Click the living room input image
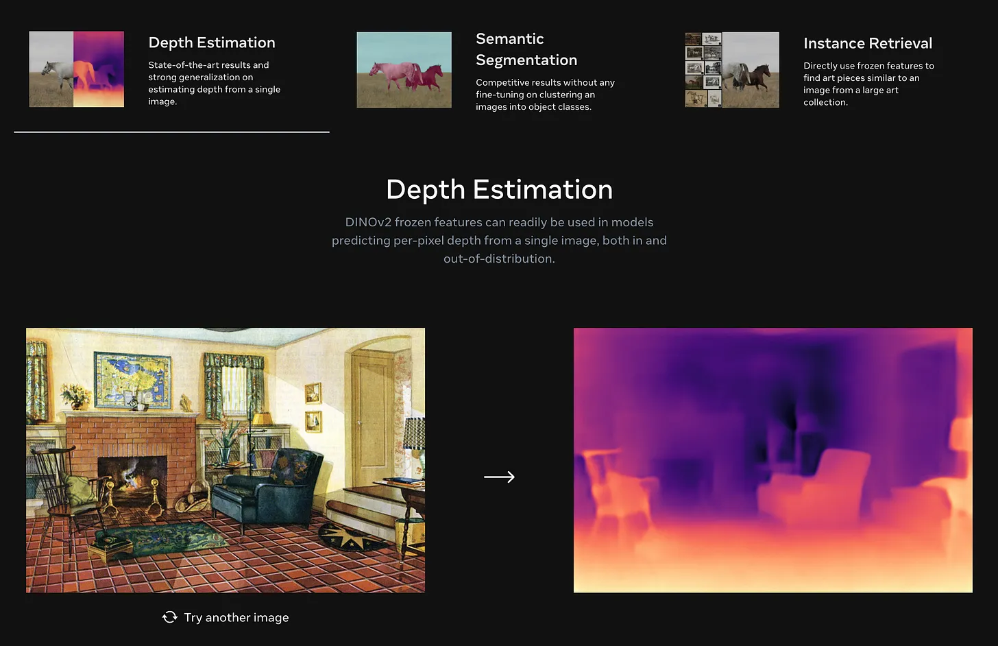The image size is (998, 646). click(226, 459)
